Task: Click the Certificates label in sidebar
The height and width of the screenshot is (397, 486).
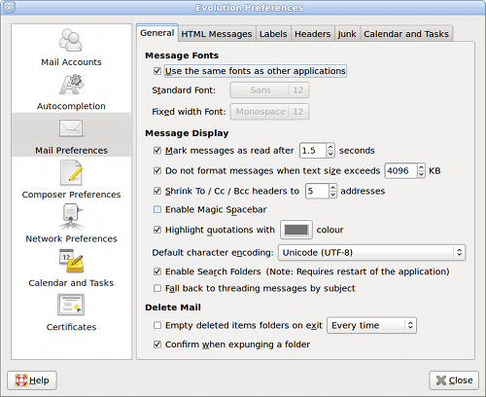Action: tap(71, 327)
